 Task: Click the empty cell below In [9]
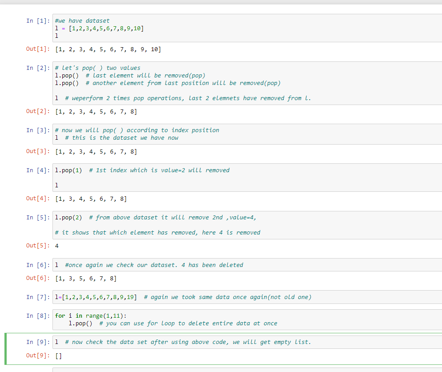[x=247, y=370]
